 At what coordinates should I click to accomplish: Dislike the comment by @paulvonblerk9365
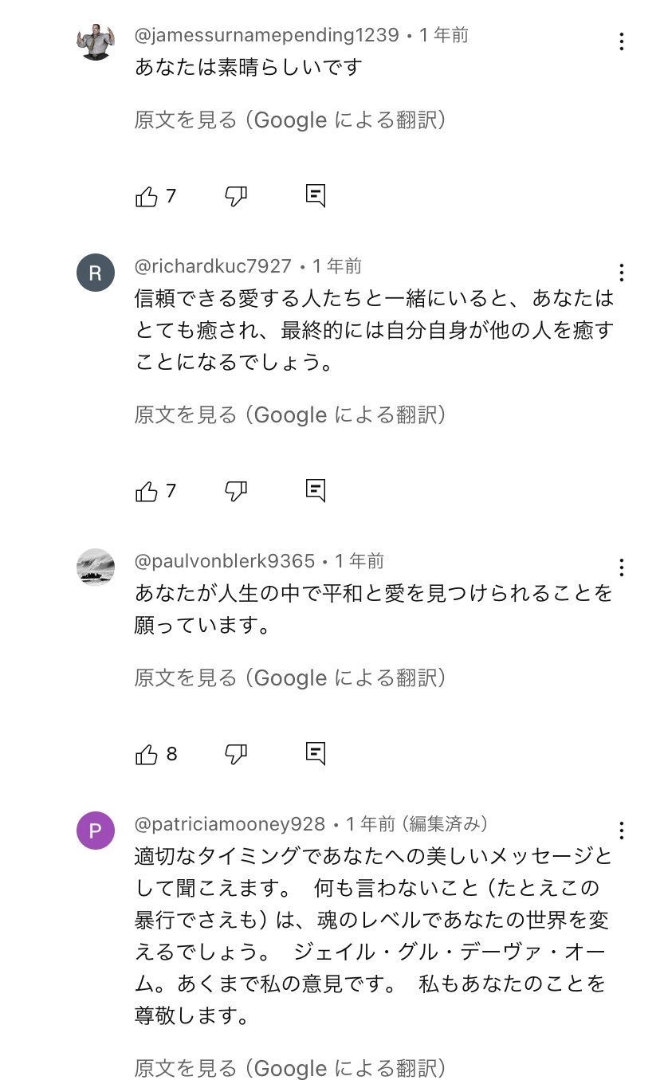coord(236,754)
